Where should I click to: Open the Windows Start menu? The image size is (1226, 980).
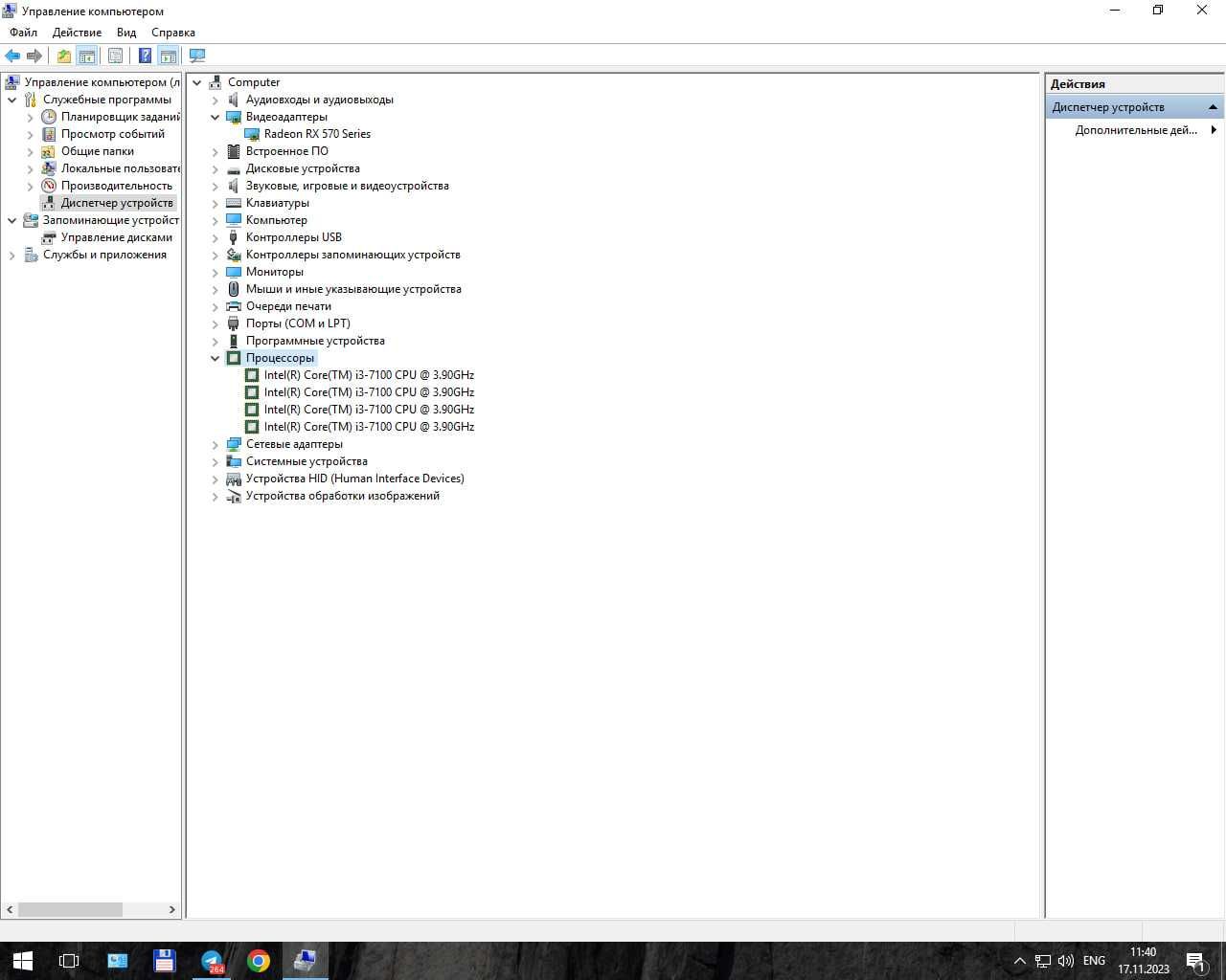pyautogui.click(x=23, y=960)
